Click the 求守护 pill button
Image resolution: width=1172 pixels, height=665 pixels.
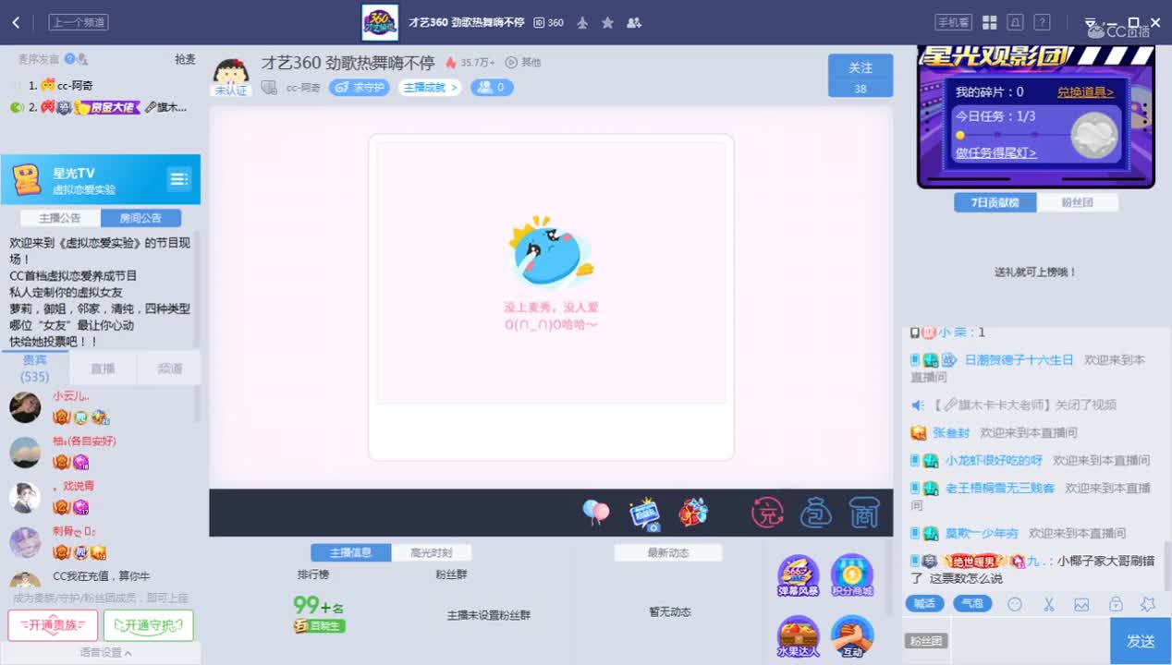(x=360, y=88)
